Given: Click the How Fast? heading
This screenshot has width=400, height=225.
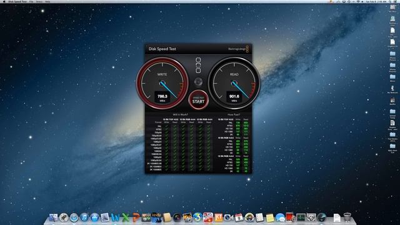Looking at the screenshot, I should (234, 115).
